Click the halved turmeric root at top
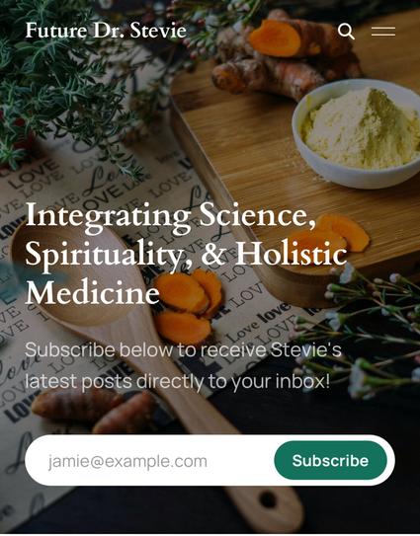 pos(275,38)
